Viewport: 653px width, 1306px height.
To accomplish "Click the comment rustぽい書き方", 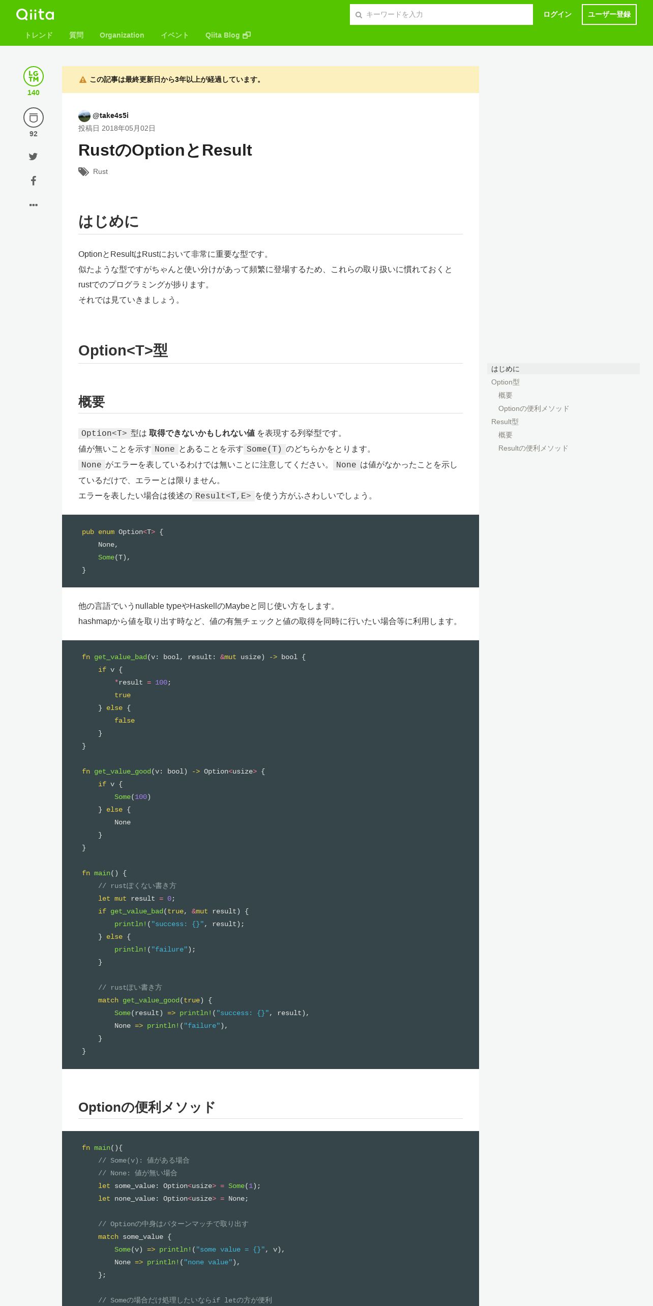I will pyautogui.click(x=130, y=988).
